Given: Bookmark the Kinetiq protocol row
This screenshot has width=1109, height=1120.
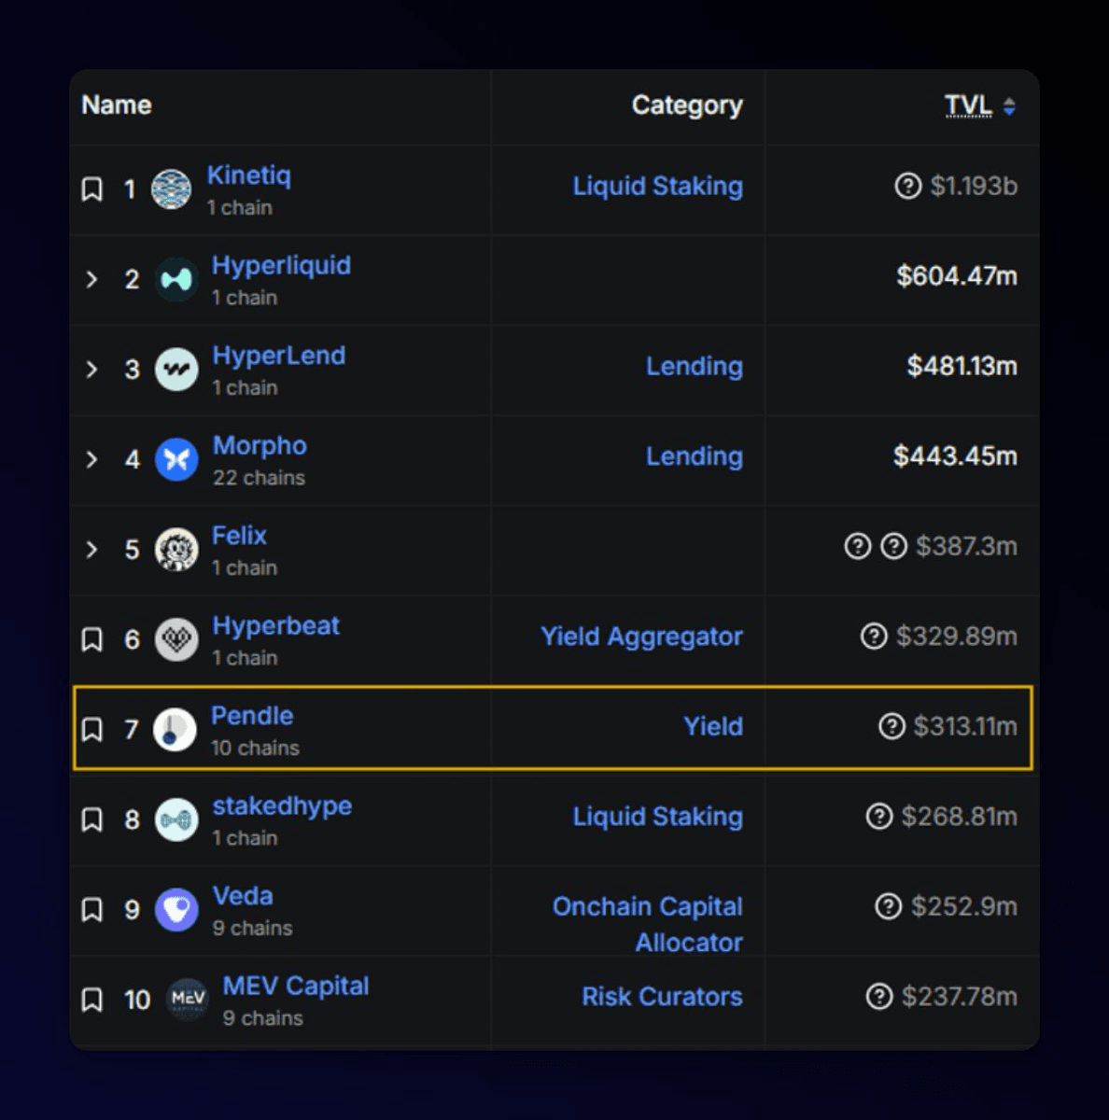Looking at the screenshot, I should (91, 189).
